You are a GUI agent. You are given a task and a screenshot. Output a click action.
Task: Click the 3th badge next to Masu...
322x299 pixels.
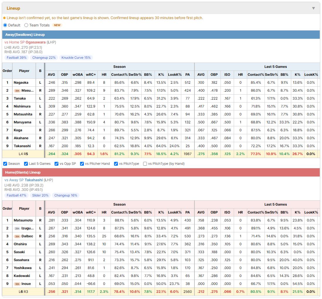click(x=17, y=91)
